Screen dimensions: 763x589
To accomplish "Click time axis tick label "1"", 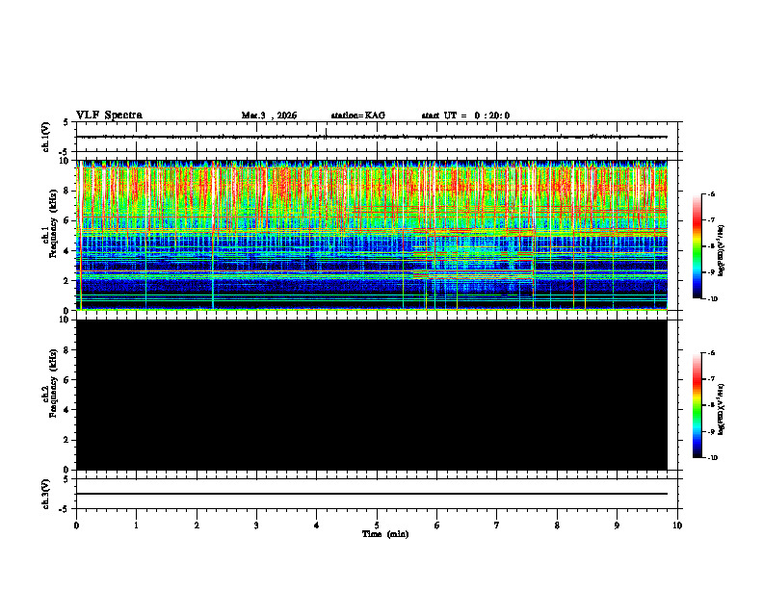I will click(136, 525).
